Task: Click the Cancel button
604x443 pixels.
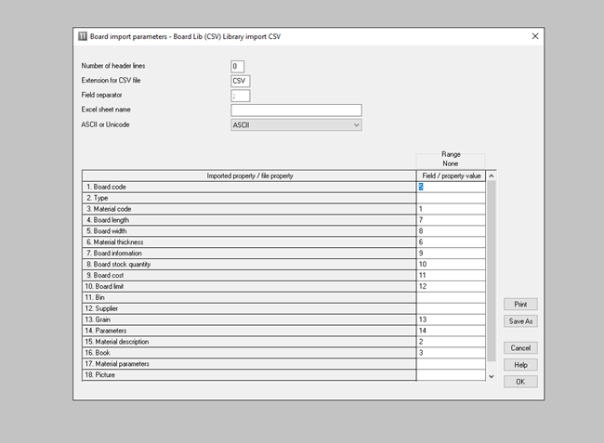Action: coord(520,348)
